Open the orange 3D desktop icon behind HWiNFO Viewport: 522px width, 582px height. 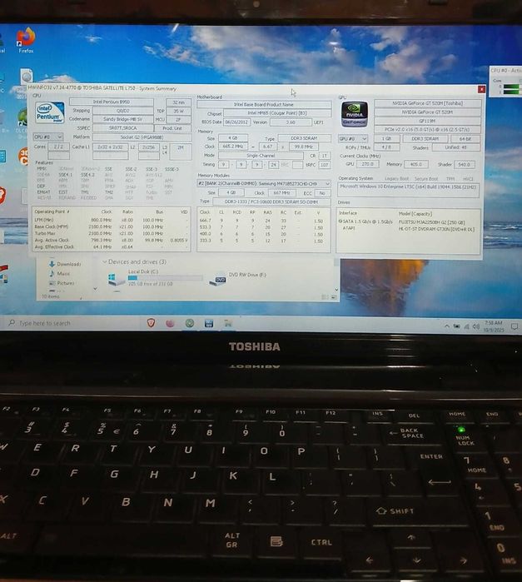coord(23,156)
